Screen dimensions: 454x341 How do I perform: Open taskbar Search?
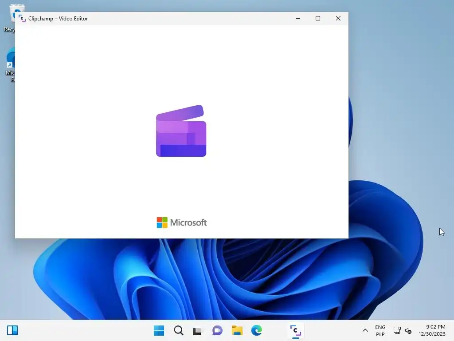click(x=179, y=330)
